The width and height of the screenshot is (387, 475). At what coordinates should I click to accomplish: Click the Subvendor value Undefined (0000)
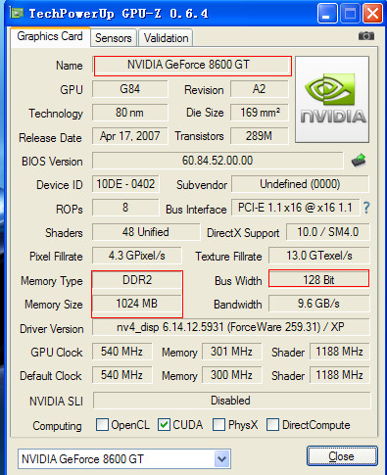300,184
